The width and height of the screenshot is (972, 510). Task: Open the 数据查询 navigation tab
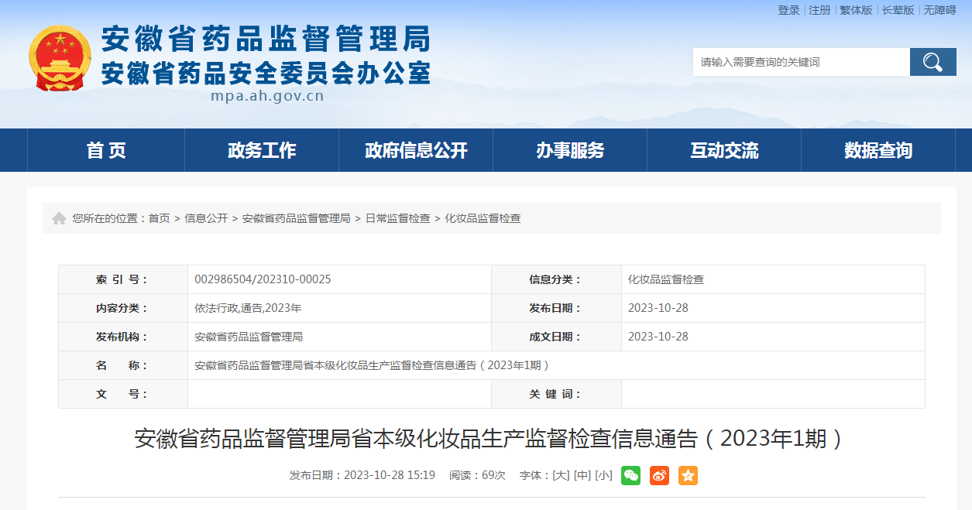tap(878, 150)
